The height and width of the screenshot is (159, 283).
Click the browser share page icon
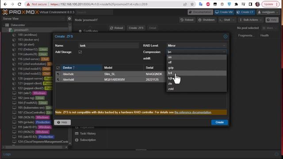[x=185, y=4]
